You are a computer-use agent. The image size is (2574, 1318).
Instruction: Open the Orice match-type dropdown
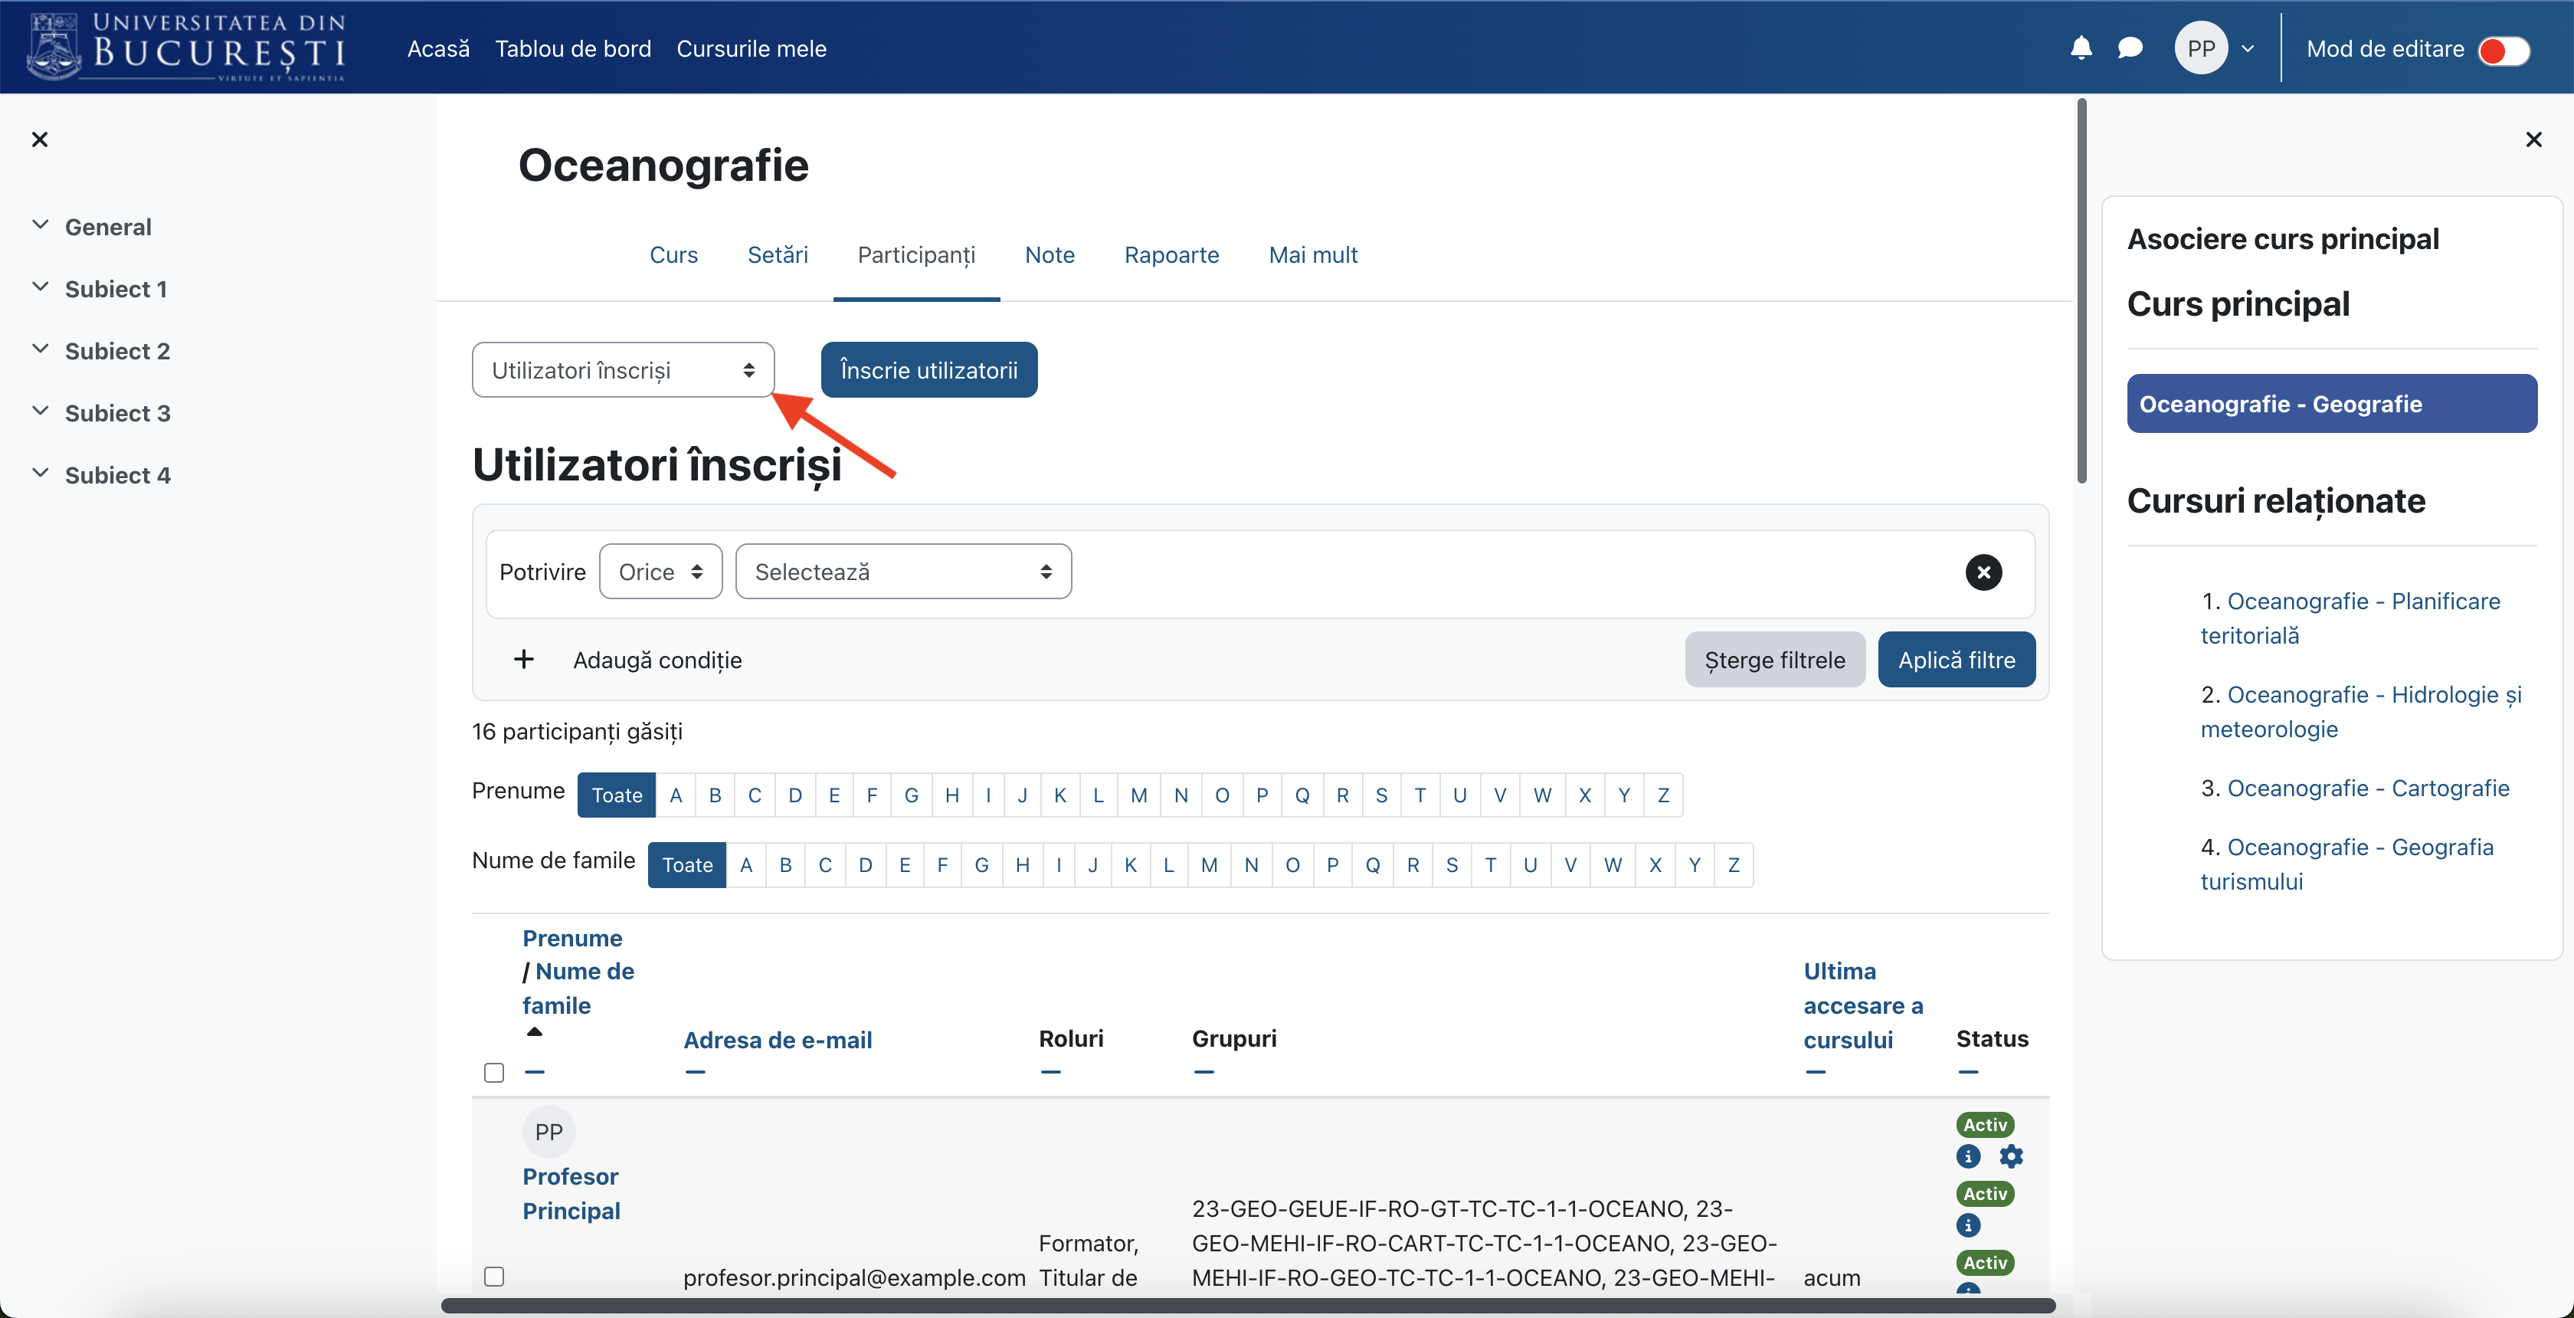pyautogui.click(x=660, y=572)
